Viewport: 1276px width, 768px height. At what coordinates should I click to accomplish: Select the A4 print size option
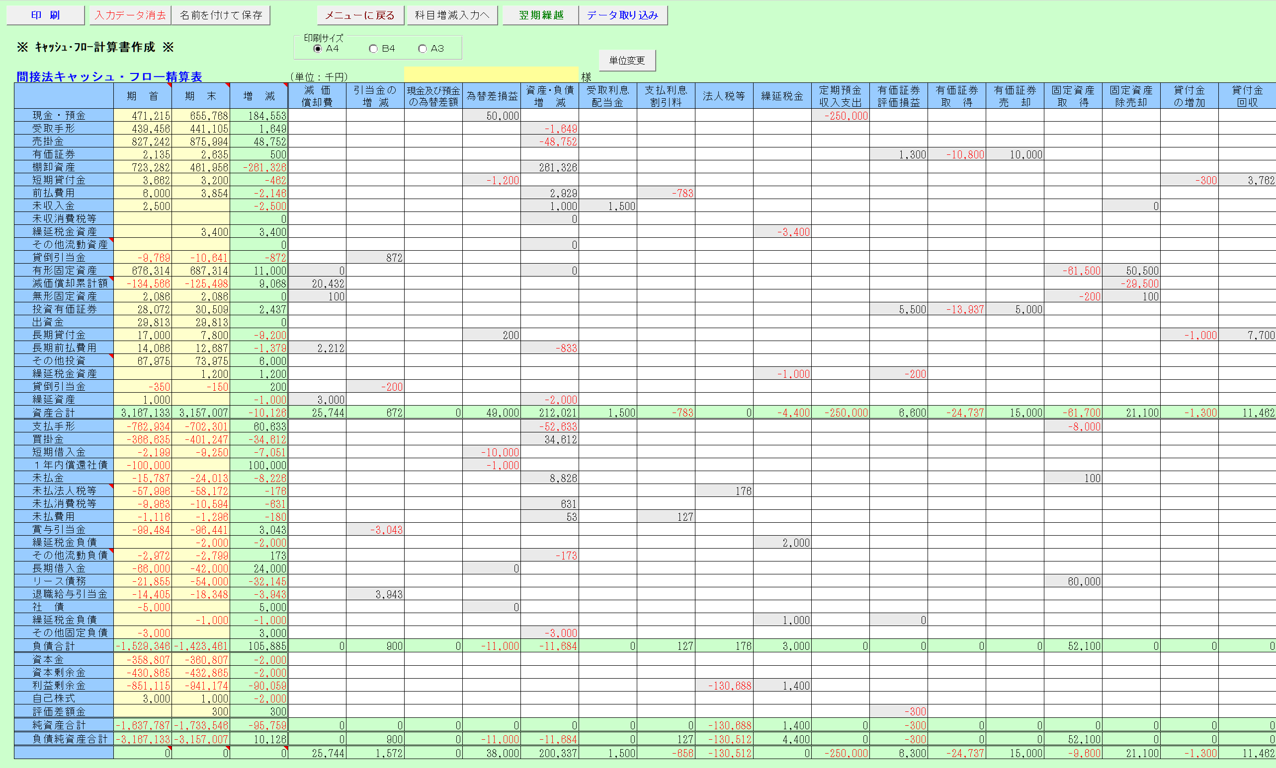coord(326,49)
